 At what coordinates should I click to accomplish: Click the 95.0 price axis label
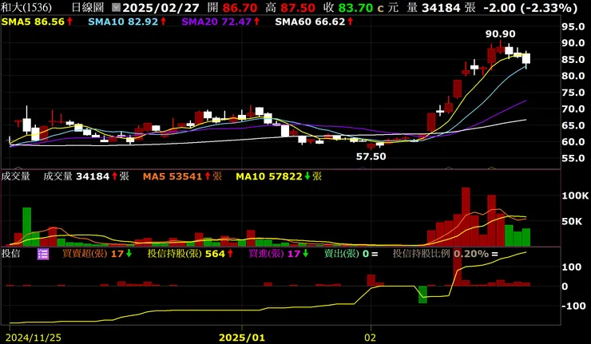click(x=573, y=26)
